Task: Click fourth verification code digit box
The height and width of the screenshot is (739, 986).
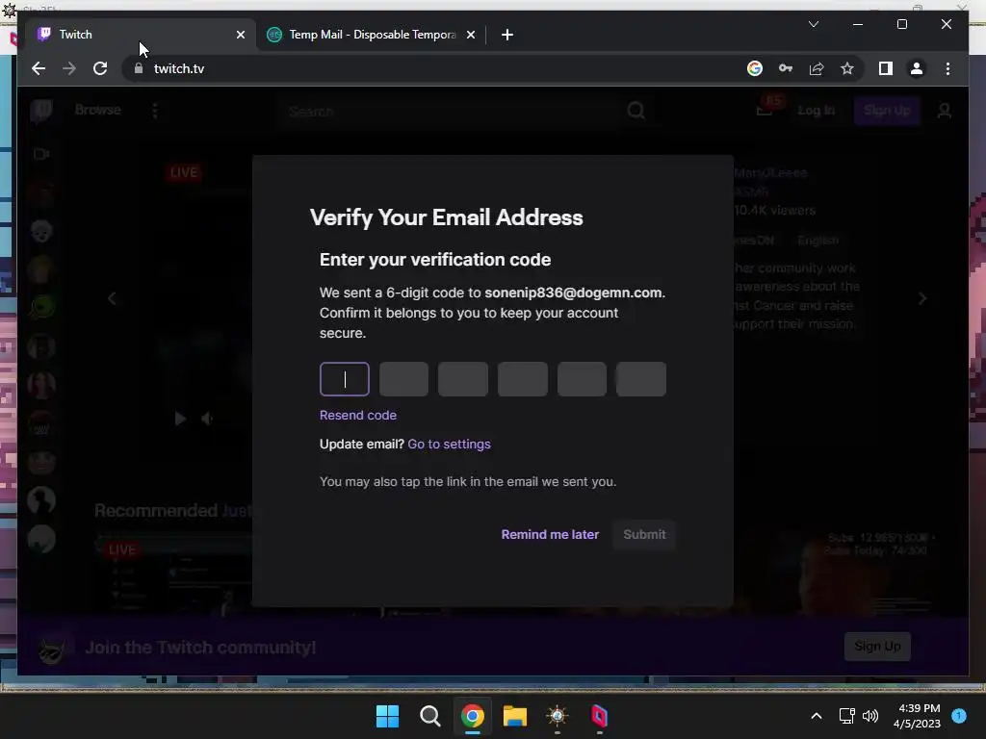Action: [523, 379]
